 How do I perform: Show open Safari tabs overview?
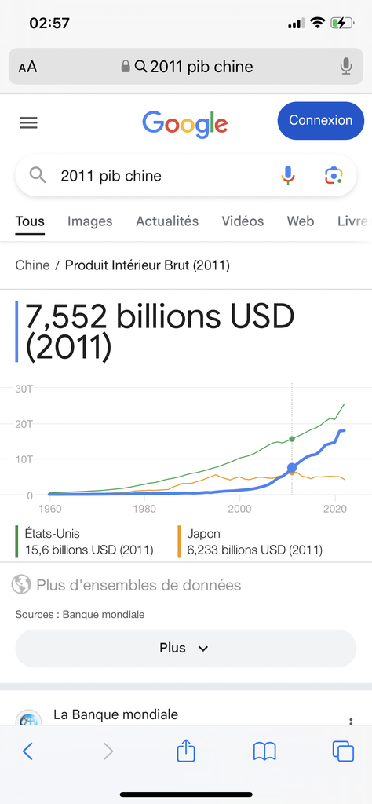(343, 751)
